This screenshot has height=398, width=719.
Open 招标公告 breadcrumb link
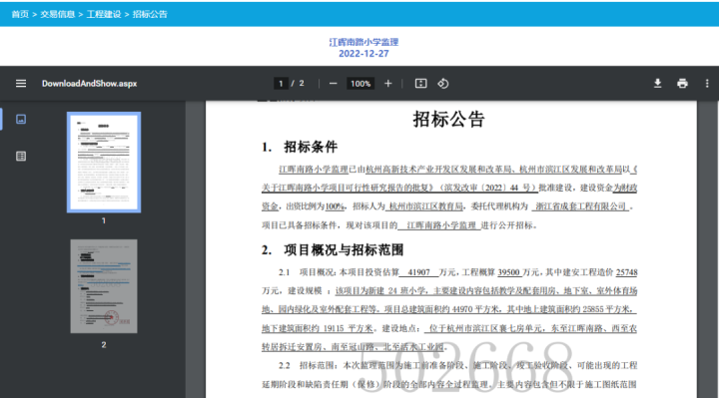(x=150, y=14)
